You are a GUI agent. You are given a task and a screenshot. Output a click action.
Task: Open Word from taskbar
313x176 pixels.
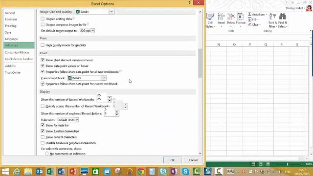point(62,172)
